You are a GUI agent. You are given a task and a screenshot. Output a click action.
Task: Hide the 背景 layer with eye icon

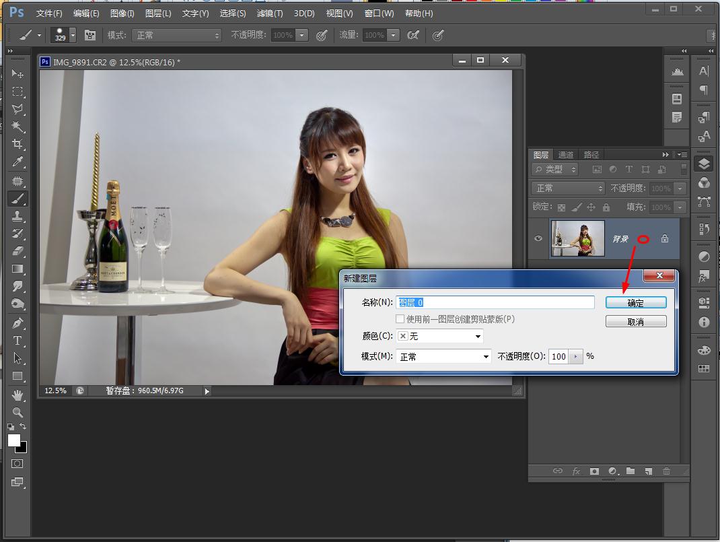pos(538,238)
